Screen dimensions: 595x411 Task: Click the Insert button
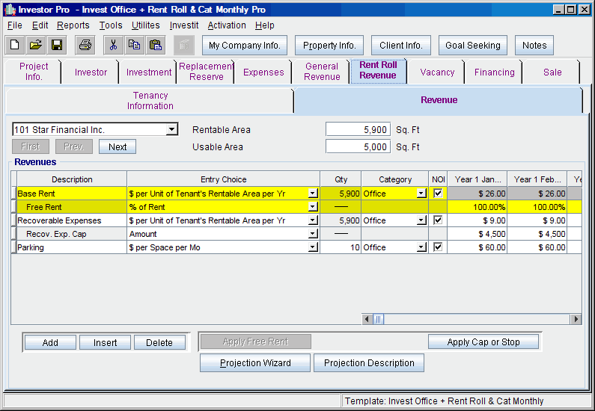click(105, 342)
